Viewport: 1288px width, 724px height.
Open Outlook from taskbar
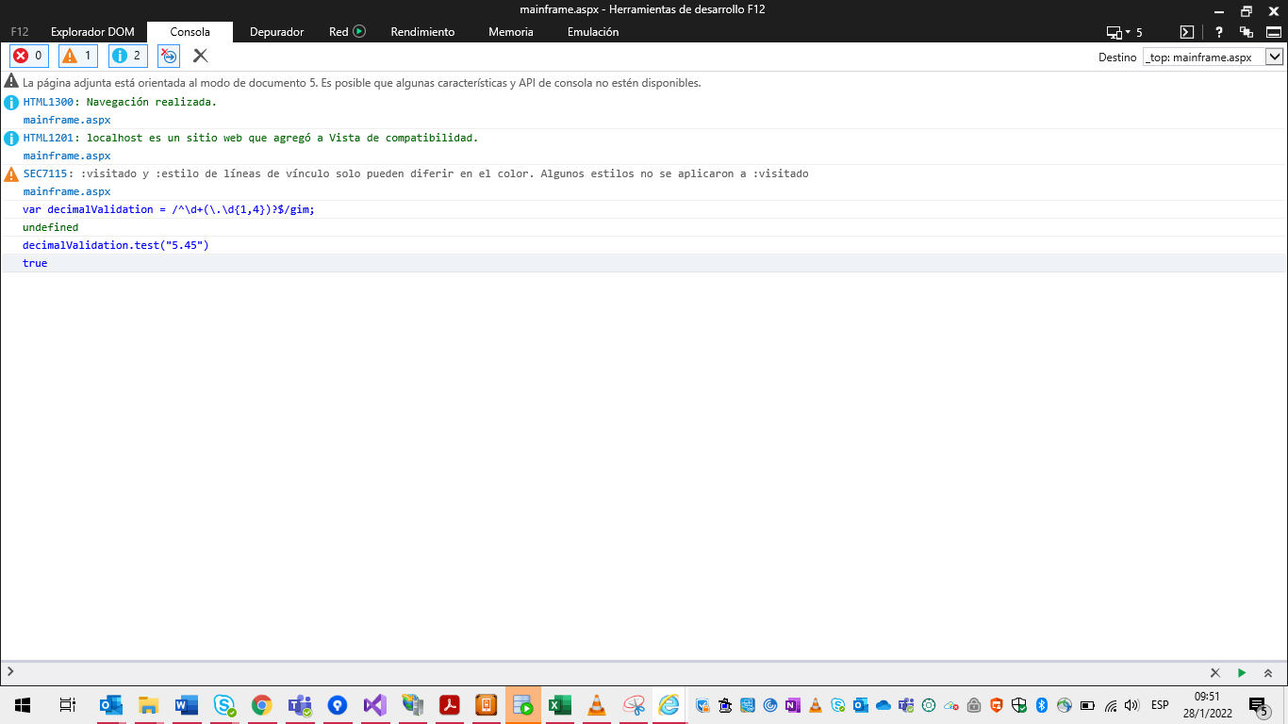click(110, 705)
